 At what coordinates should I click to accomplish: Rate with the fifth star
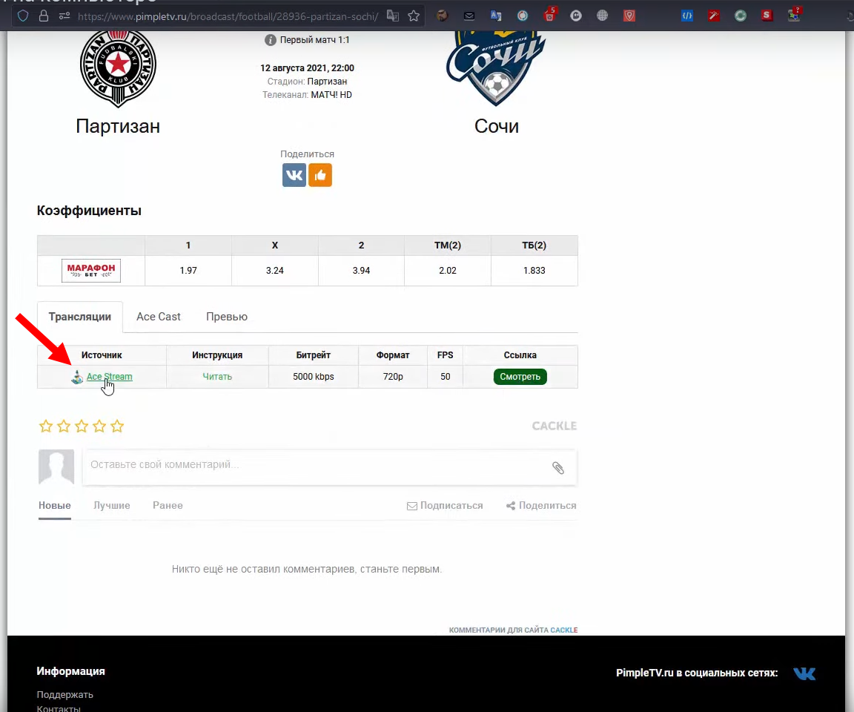click(x=117, y=426)
